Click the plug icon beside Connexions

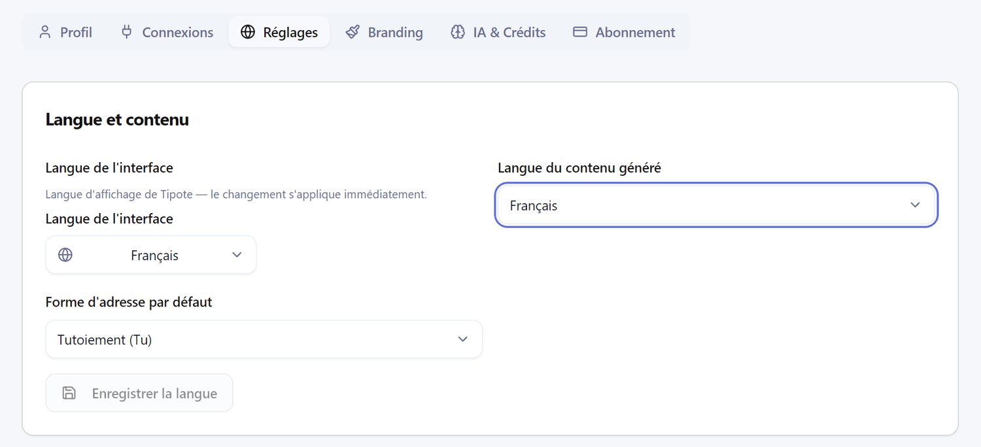pyautogui.click(x=127, y=32)
